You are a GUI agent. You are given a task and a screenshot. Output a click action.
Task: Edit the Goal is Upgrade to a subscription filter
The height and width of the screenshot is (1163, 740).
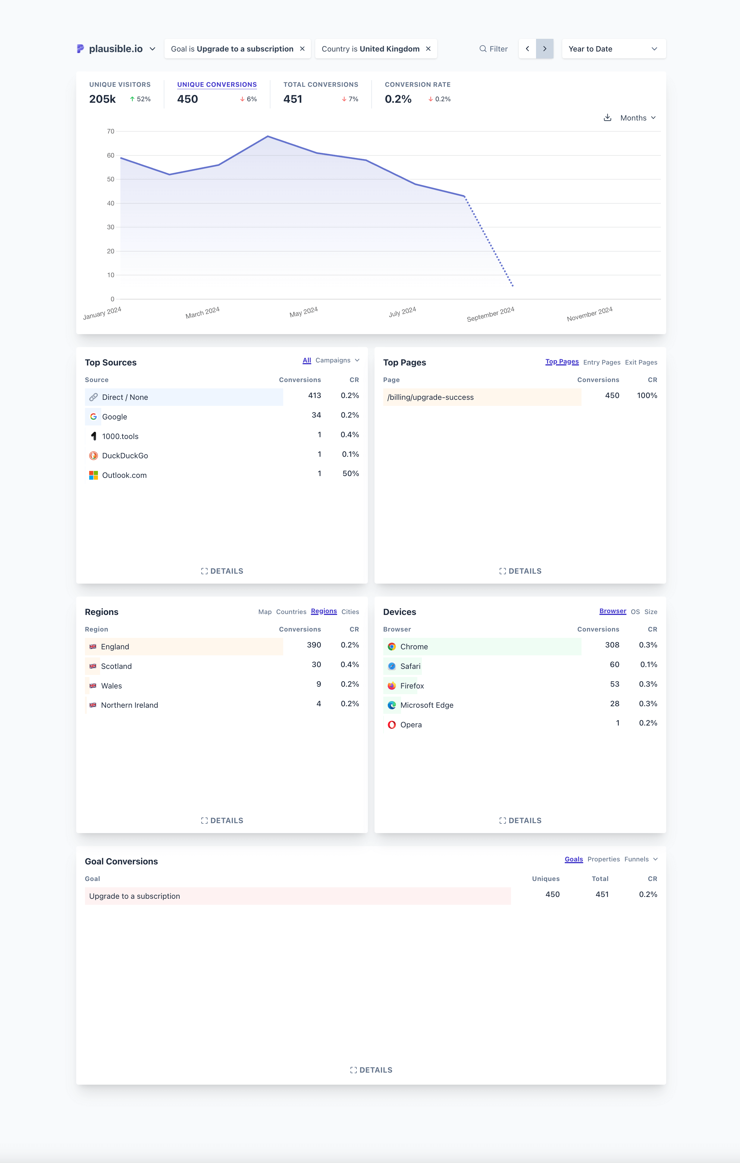coord(232,49)
